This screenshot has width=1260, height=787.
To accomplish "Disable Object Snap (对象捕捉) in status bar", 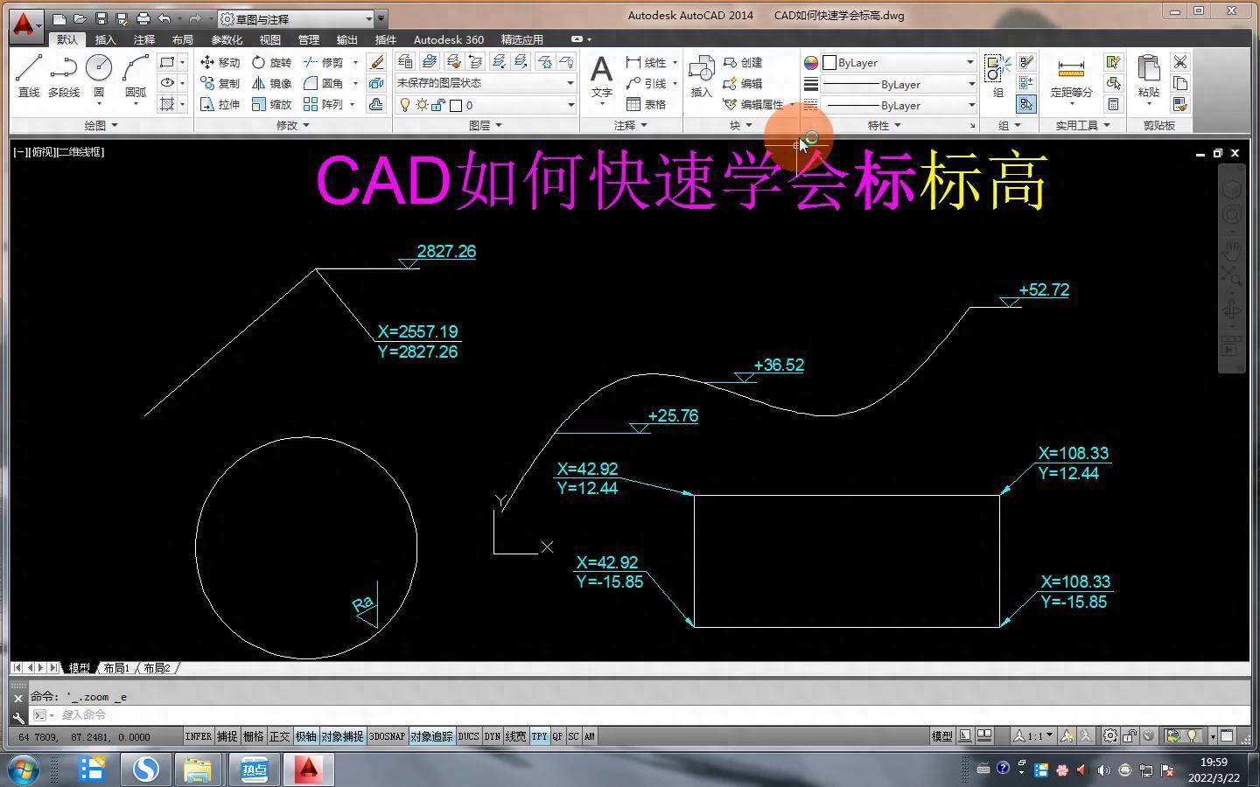I will tap(341, 736).
